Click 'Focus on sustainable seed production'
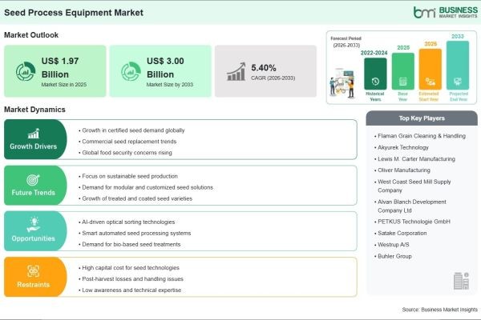 pos(130,176)
